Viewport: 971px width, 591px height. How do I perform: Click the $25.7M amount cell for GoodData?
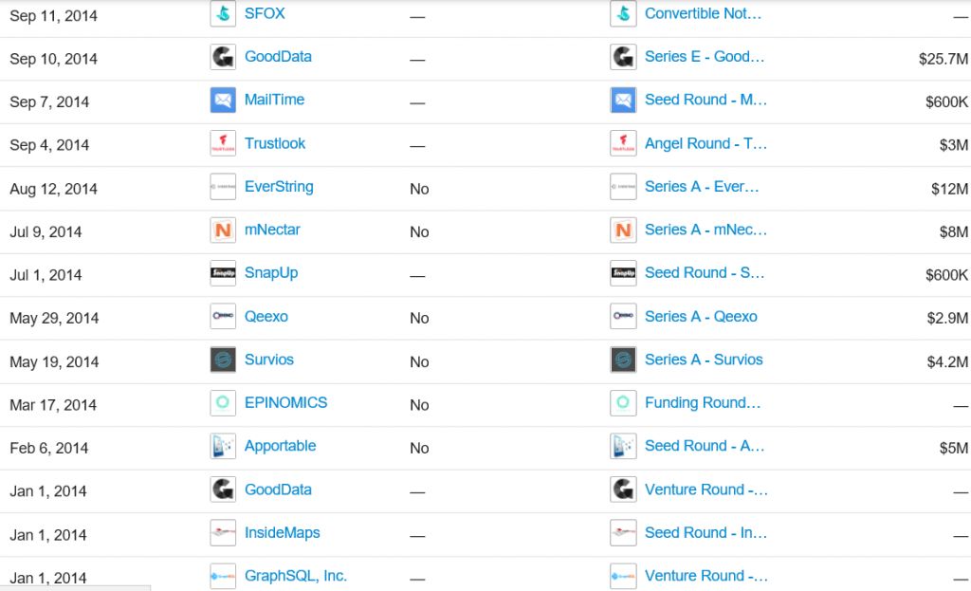tap(944, 59)
